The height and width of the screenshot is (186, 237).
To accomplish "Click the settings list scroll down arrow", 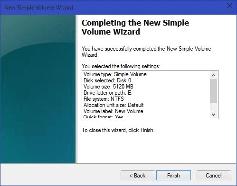I will click(x=213, y=114).
